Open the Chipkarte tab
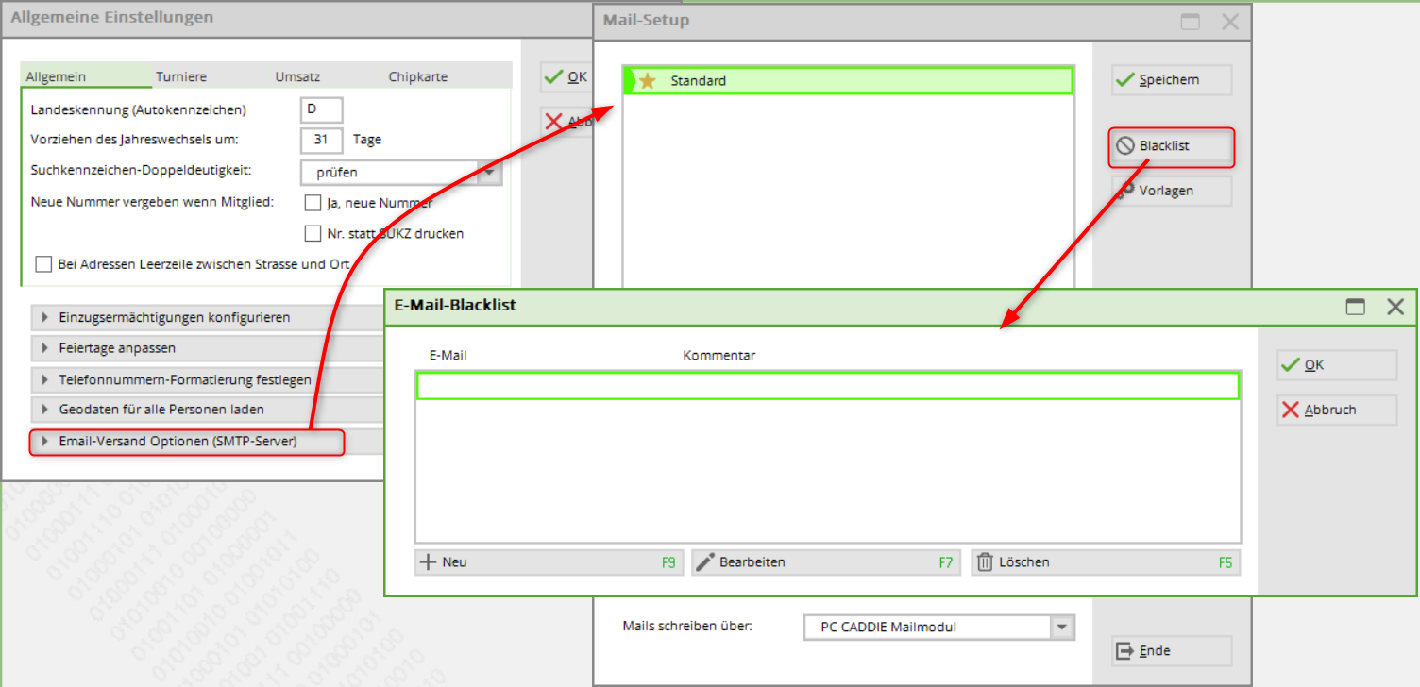This screenshot has height=687, width=1420. click(x=417, y=76)
